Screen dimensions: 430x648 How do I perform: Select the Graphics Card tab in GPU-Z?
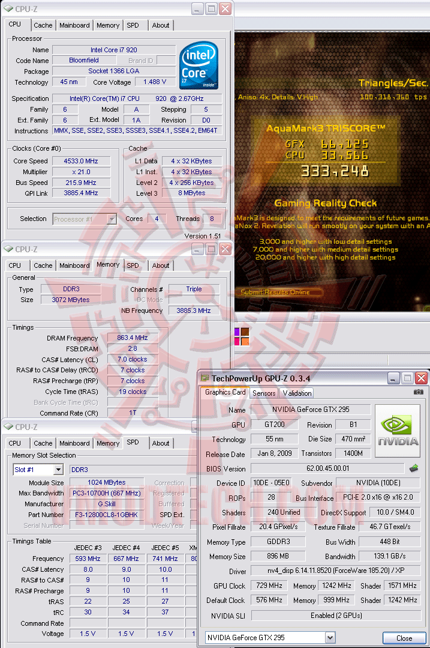[225, 392]
